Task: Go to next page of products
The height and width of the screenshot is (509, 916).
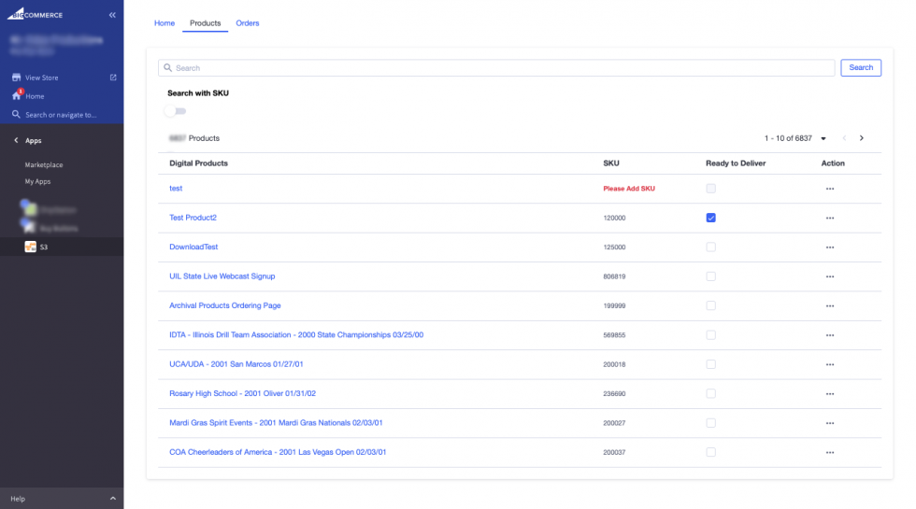Action: [861, 138]
